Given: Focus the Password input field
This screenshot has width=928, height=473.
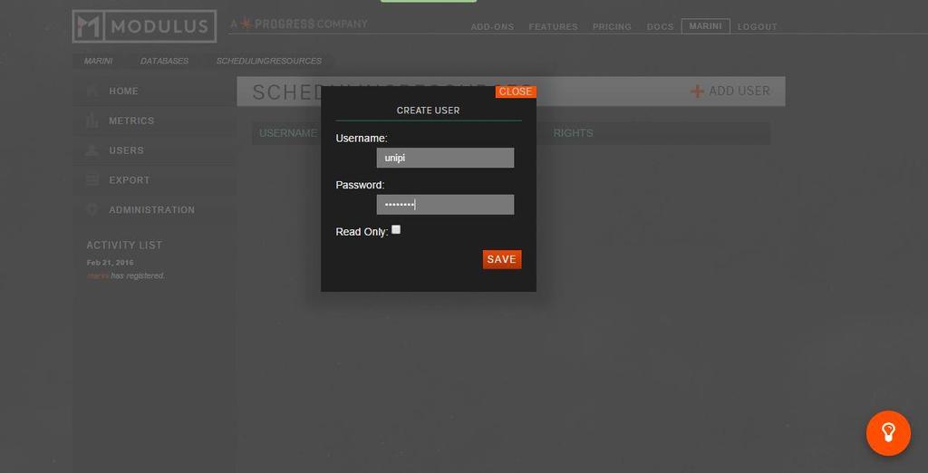Looking at the screenshot, I should pyautogui.click(x=445, y=205).
